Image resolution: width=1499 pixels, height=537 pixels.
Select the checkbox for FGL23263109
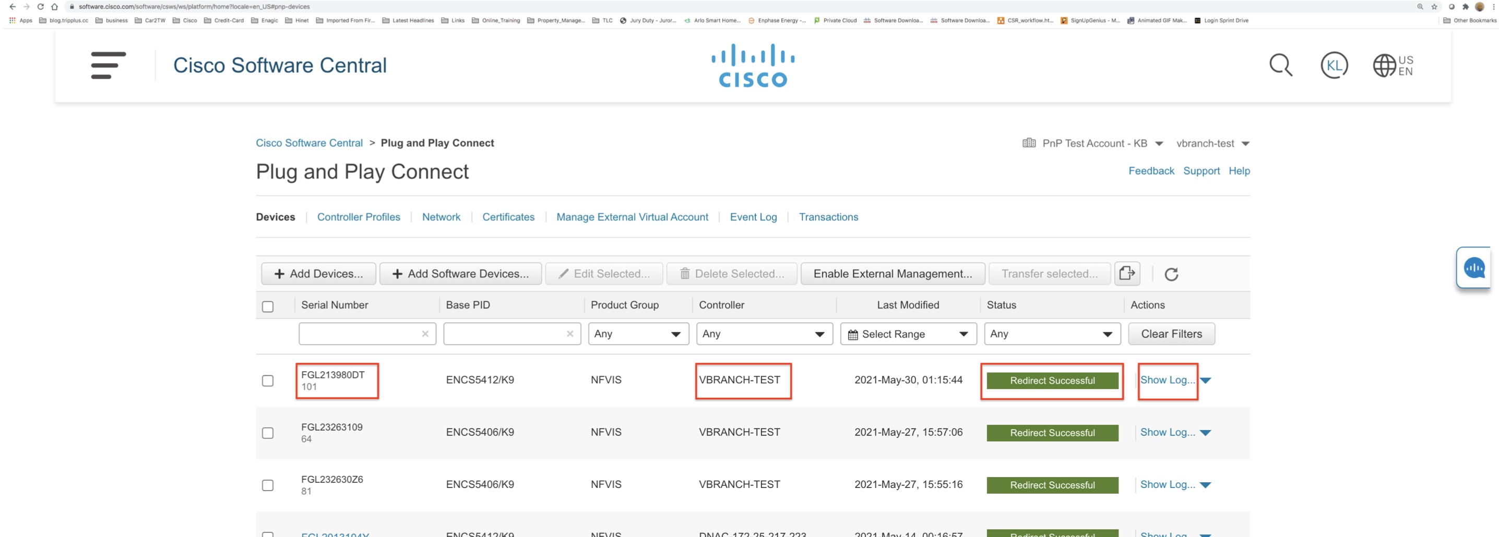[268, 432]
